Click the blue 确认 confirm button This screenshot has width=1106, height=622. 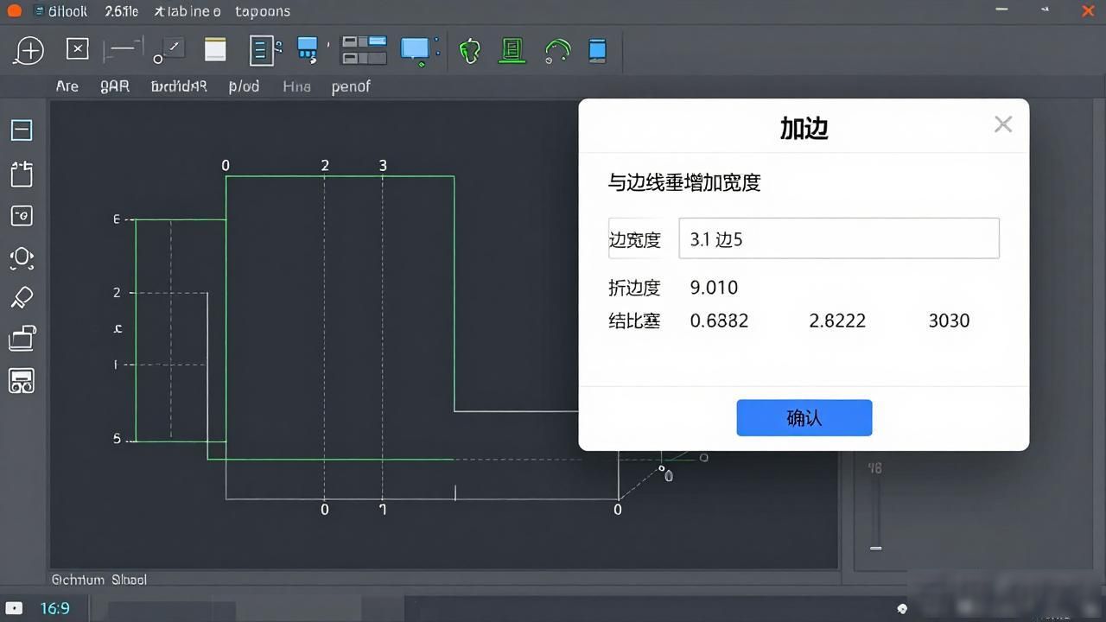[x=804, y=418]
